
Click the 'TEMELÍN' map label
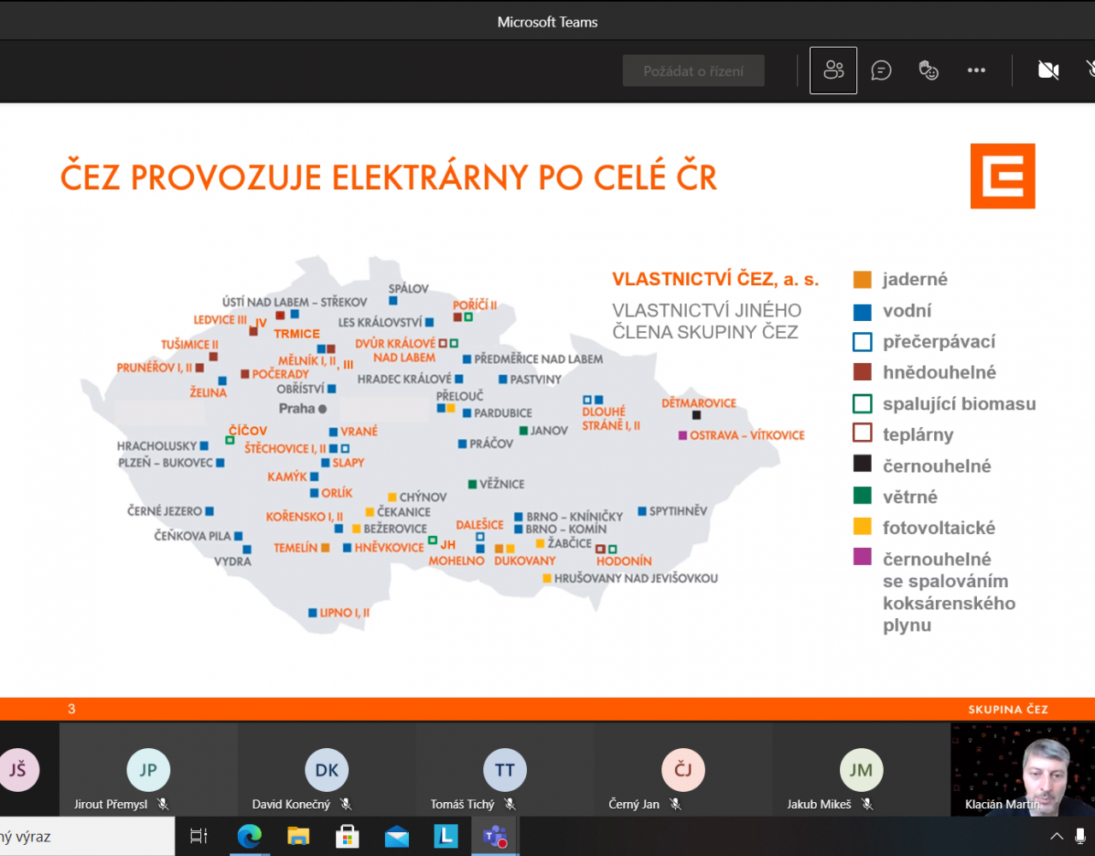click(296, 548)
